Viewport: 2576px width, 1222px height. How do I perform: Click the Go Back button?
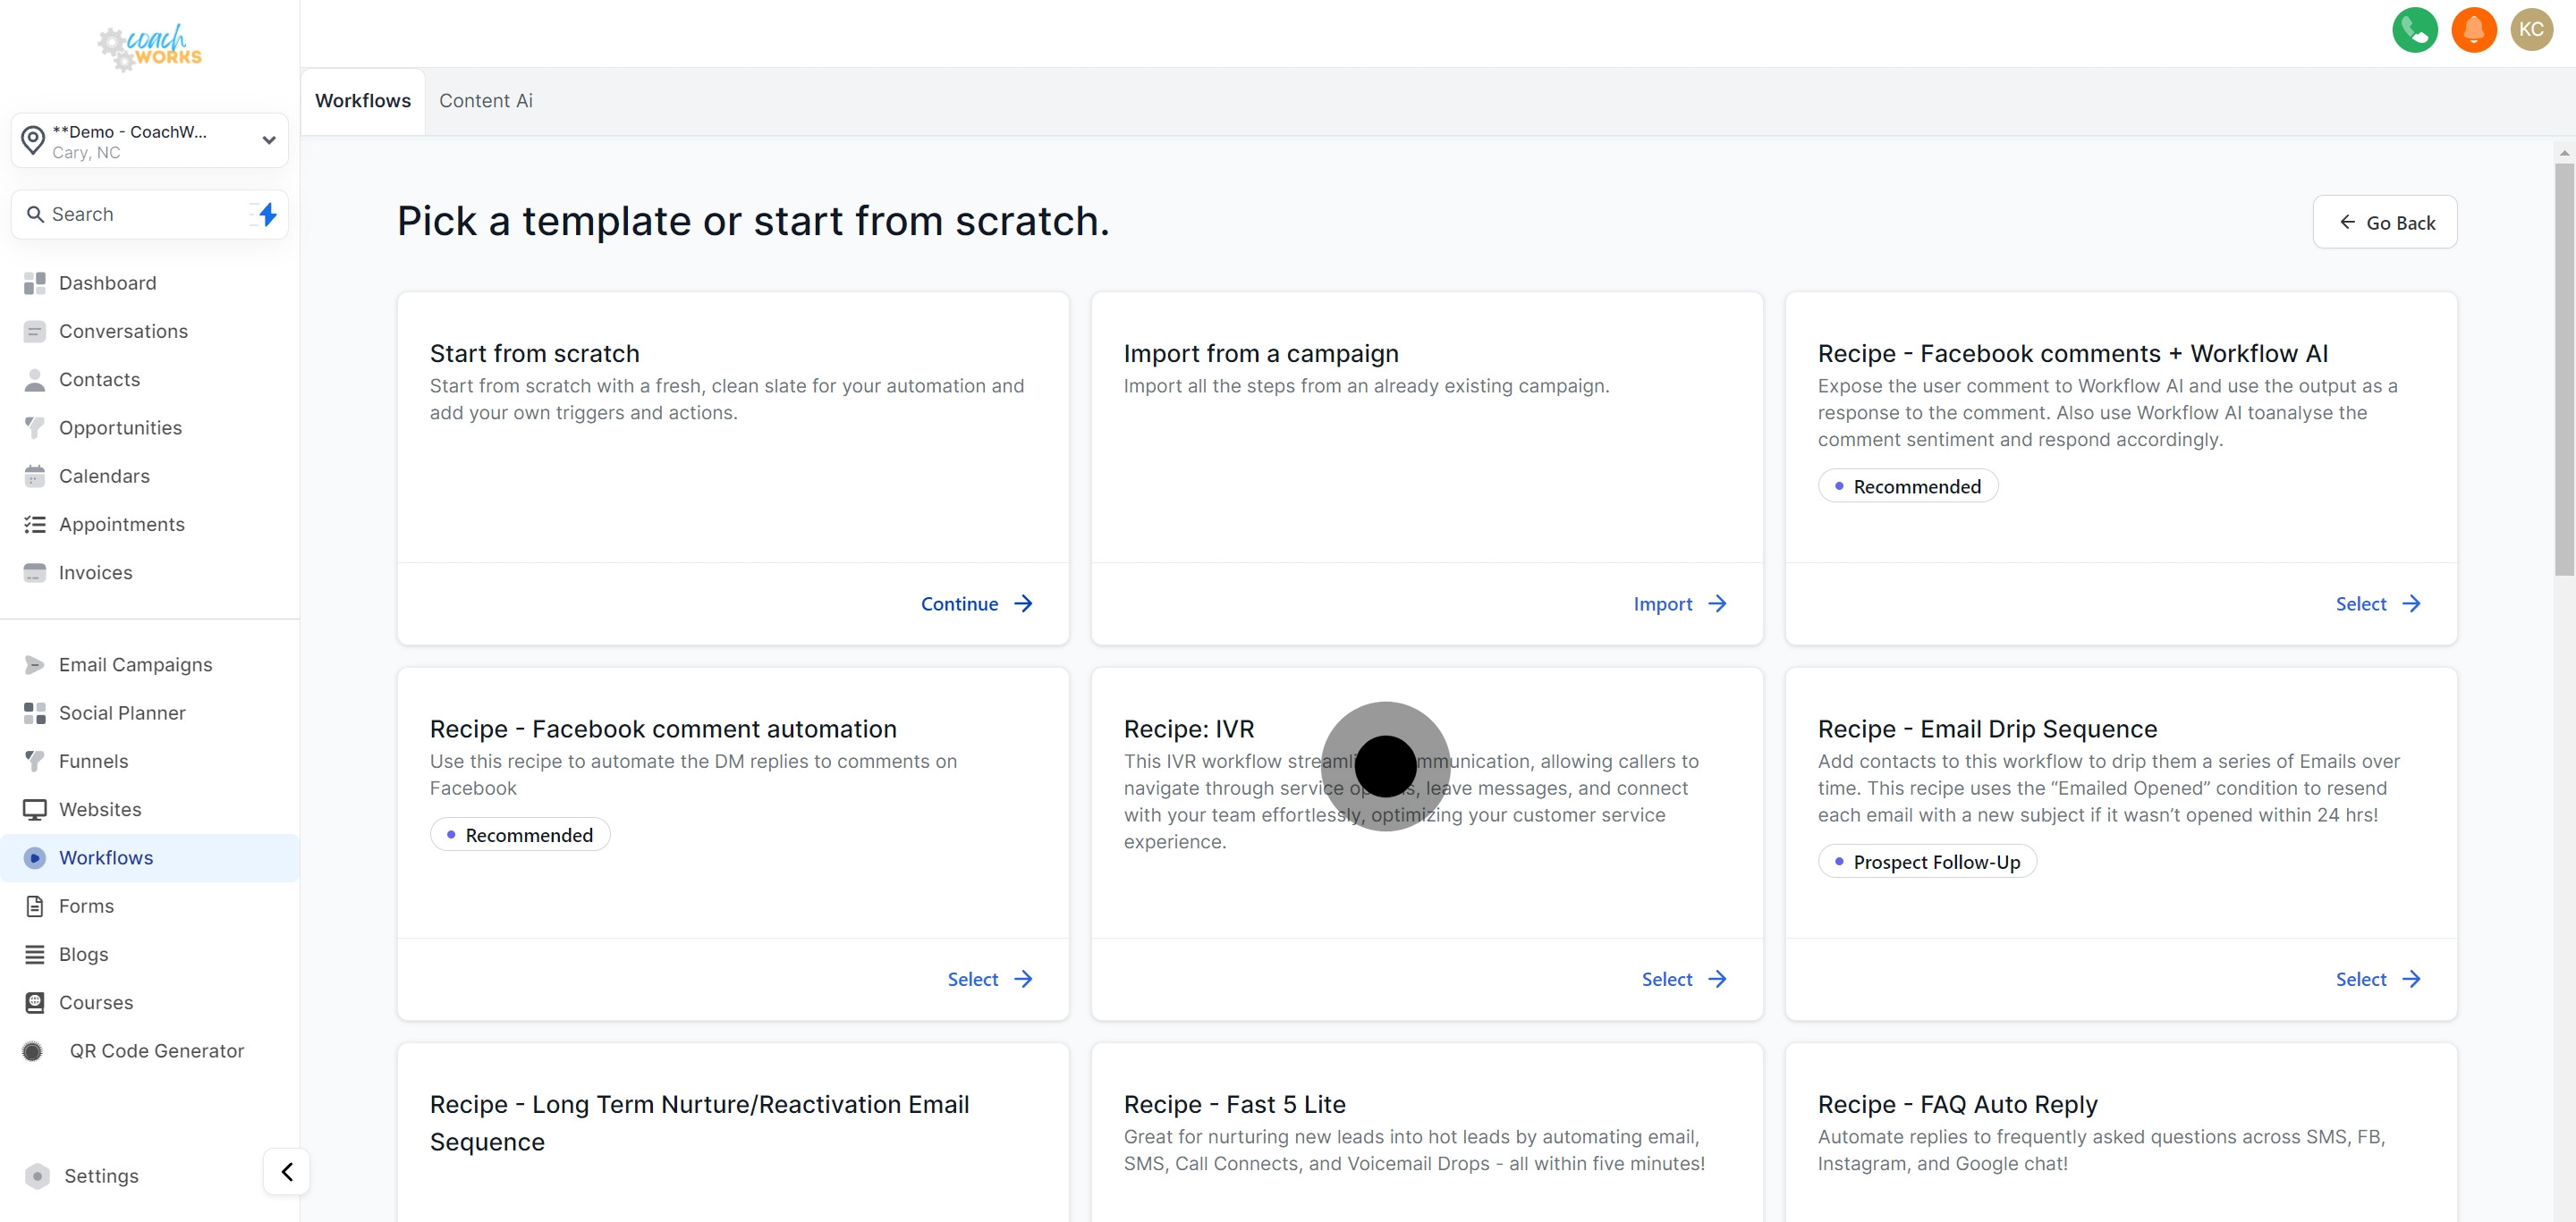point(2384,222)
